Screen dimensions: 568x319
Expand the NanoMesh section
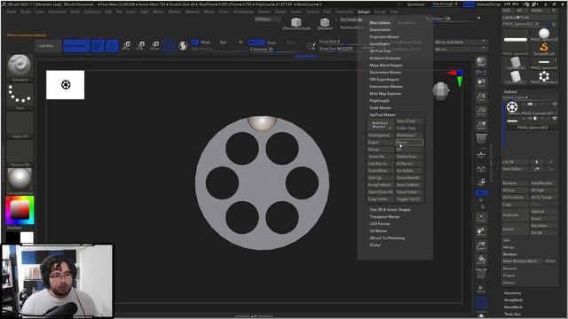pyautogui.click(x=513, y=307)
